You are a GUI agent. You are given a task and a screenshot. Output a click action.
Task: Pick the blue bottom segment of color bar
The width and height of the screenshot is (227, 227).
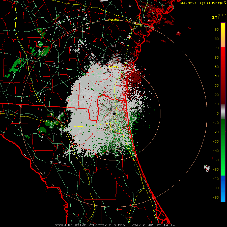(223, 189)
